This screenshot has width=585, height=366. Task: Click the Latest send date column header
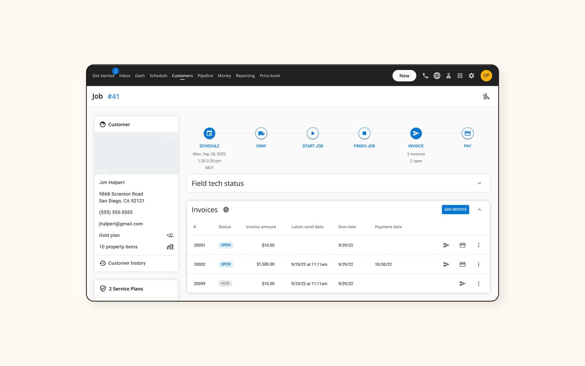pos(307,227)
